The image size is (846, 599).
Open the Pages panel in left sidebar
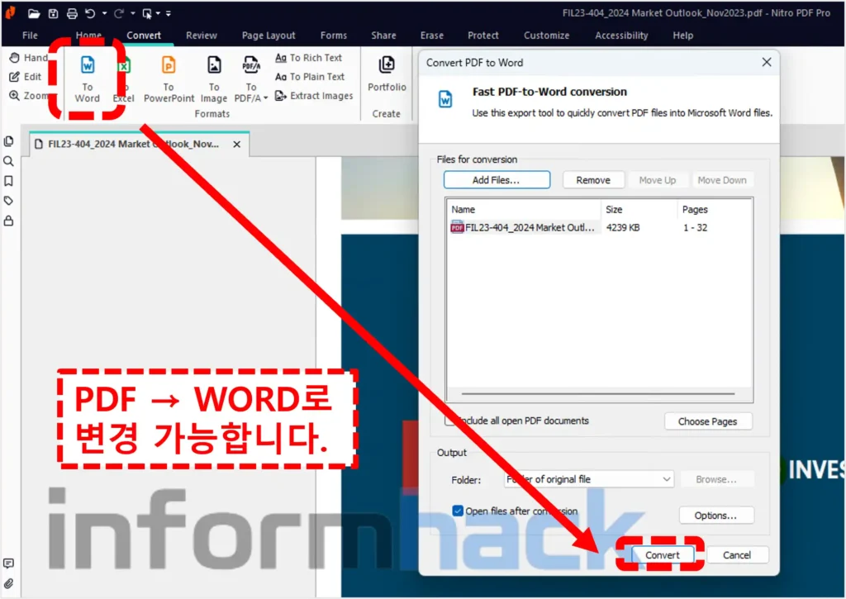pos(9,142)
